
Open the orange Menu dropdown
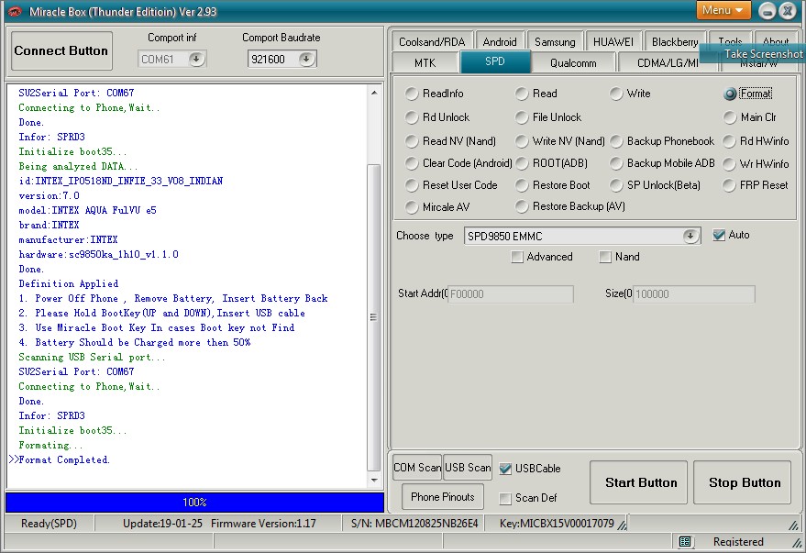click(x=723, y=10)
